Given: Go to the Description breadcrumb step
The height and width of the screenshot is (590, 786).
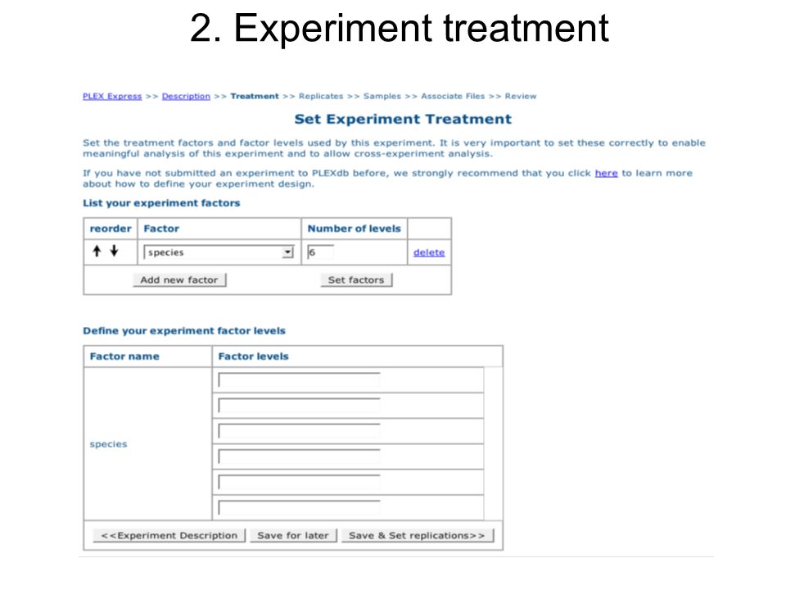Looking at the screenshot, I should click(x=186, y=97).
